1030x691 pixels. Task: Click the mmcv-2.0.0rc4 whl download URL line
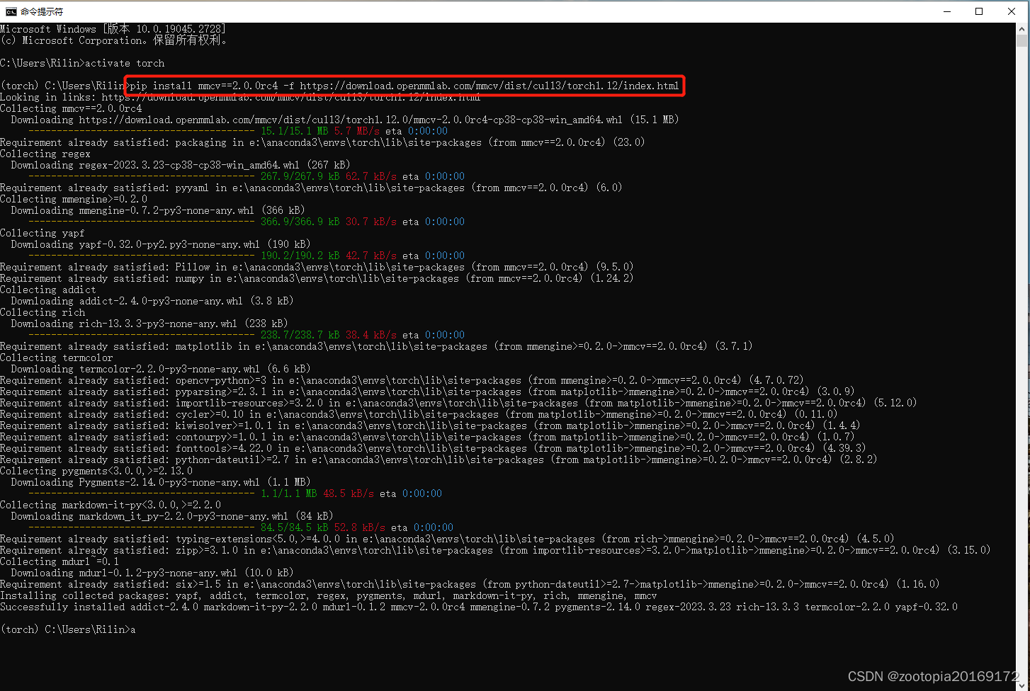pos(345,120)
